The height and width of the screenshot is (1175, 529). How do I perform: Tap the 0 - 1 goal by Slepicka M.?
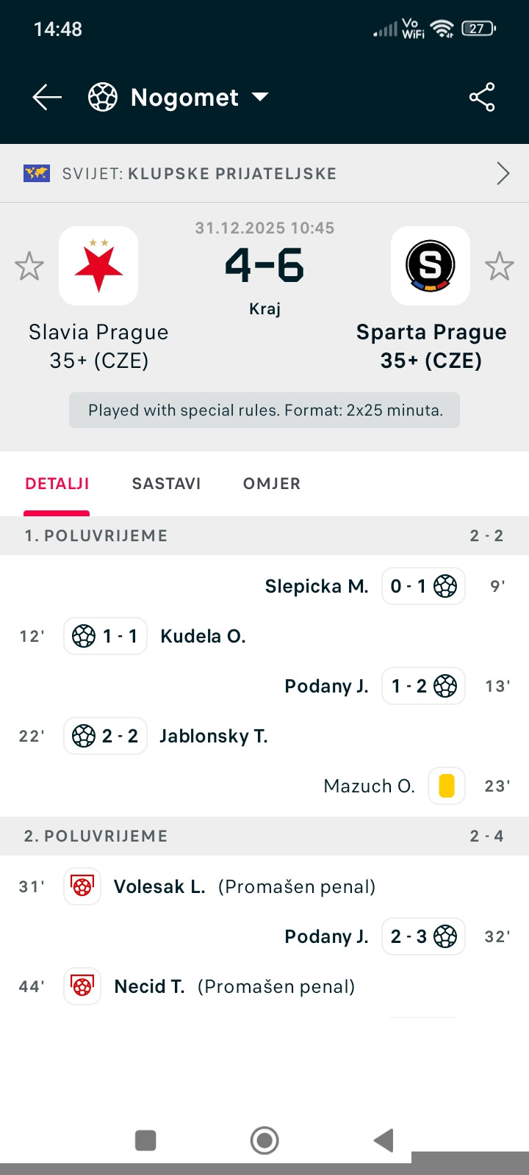pyautogui.click(x=423, y=586)
